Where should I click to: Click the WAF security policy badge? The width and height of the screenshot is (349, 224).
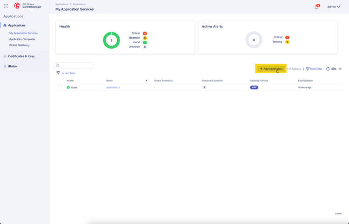point(254,88)
